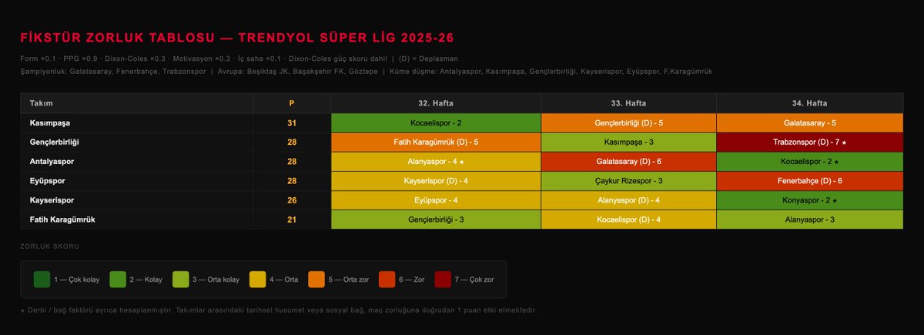The image size is (924, 335).
Task: Click the dark green "1 — Çok kolay" swatch
Action: click(42, 280)
